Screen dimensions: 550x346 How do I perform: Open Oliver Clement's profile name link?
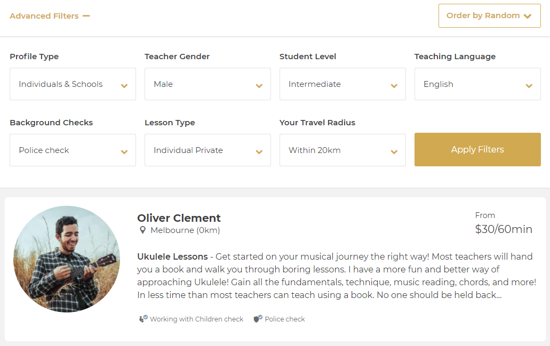click(x=179, y=218)
